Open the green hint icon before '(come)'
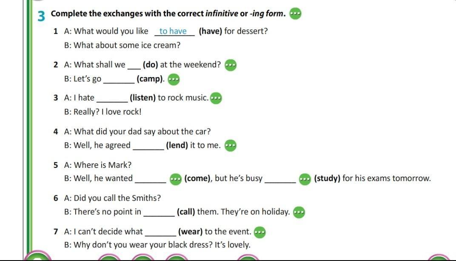 [175, 179]
